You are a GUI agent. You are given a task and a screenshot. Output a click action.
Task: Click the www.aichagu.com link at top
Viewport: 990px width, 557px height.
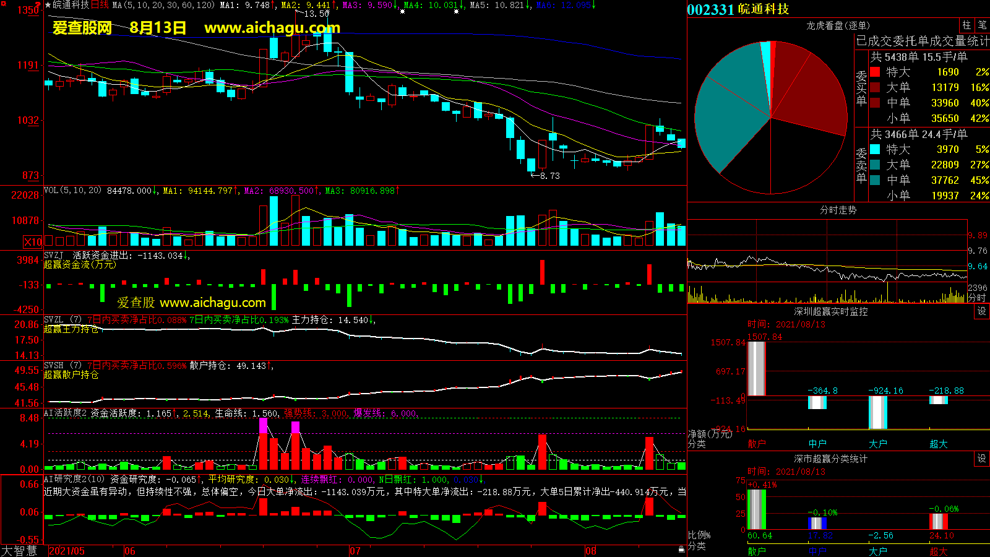click(x=272, y=28)
